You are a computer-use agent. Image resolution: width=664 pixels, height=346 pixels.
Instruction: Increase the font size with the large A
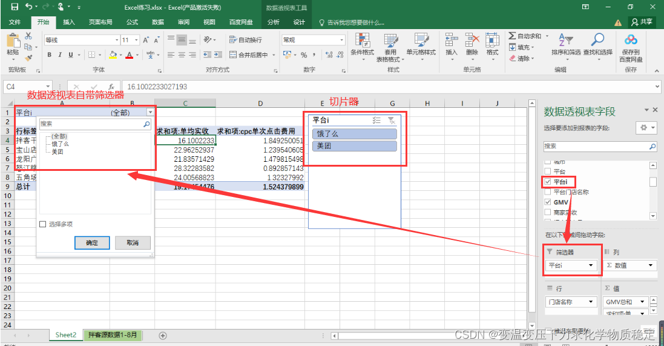pos(146,40)
